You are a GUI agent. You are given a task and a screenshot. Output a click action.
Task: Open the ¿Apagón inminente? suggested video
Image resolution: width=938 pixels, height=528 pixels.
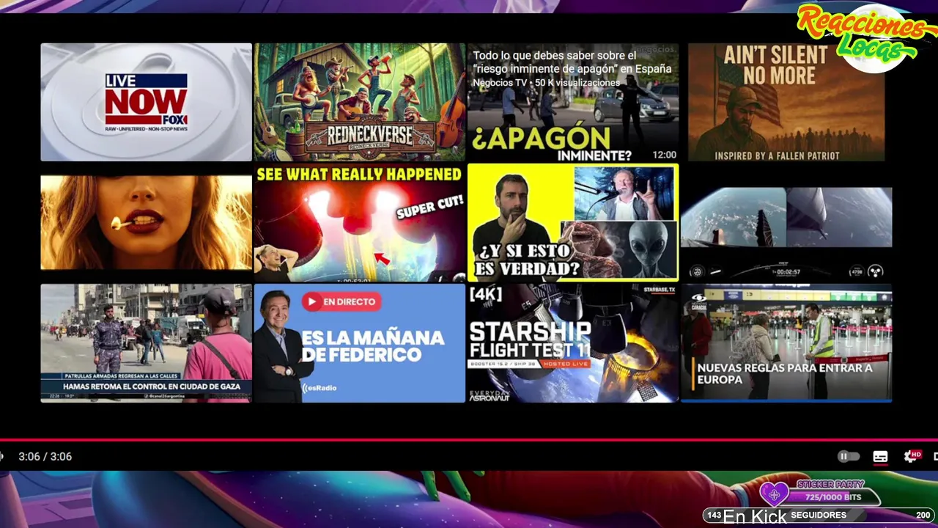(573, 102)
